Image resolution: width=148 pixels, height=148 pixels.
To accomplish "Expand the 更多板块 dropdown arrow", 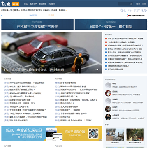I will coord(67,10).
